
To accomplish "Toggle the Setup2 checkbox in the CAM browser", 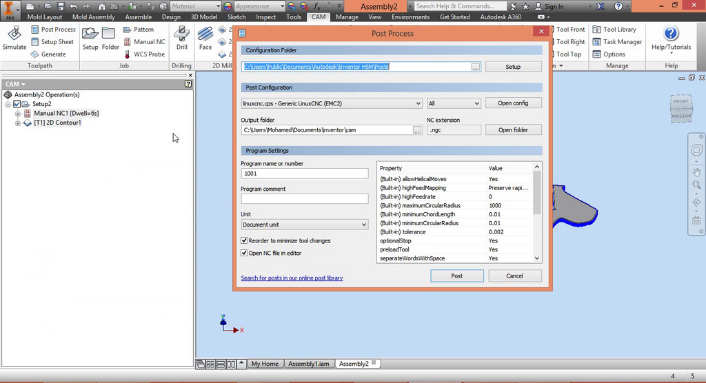I will tap(17, 104).
